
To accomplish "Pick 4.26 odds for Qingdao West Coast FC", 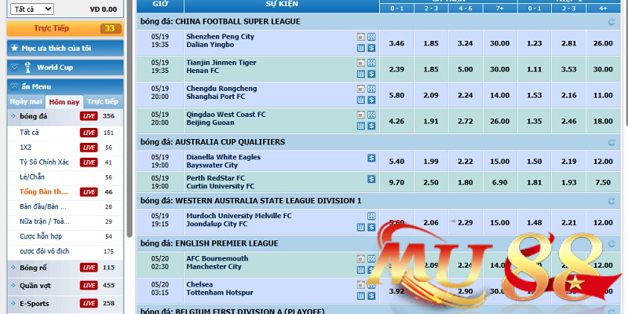I will point(396,121).
